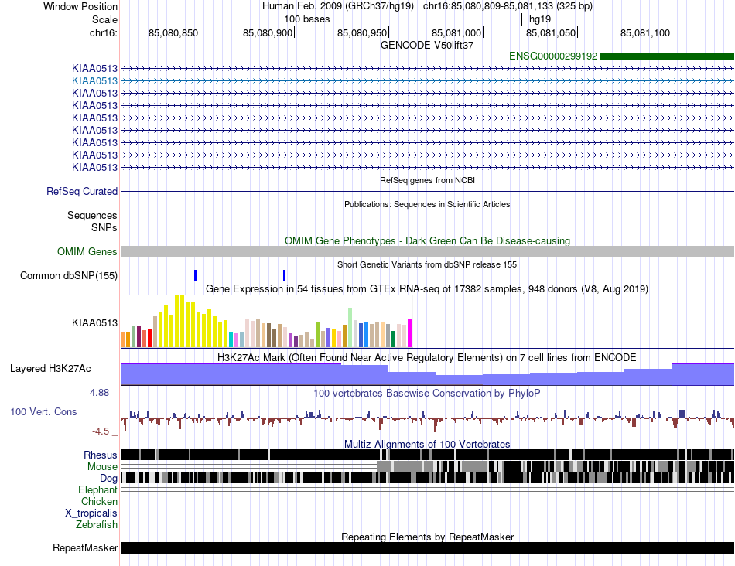Click the 4.88 conservation scale value
This screenshot has width=735, height=566.
pos(99,393)
